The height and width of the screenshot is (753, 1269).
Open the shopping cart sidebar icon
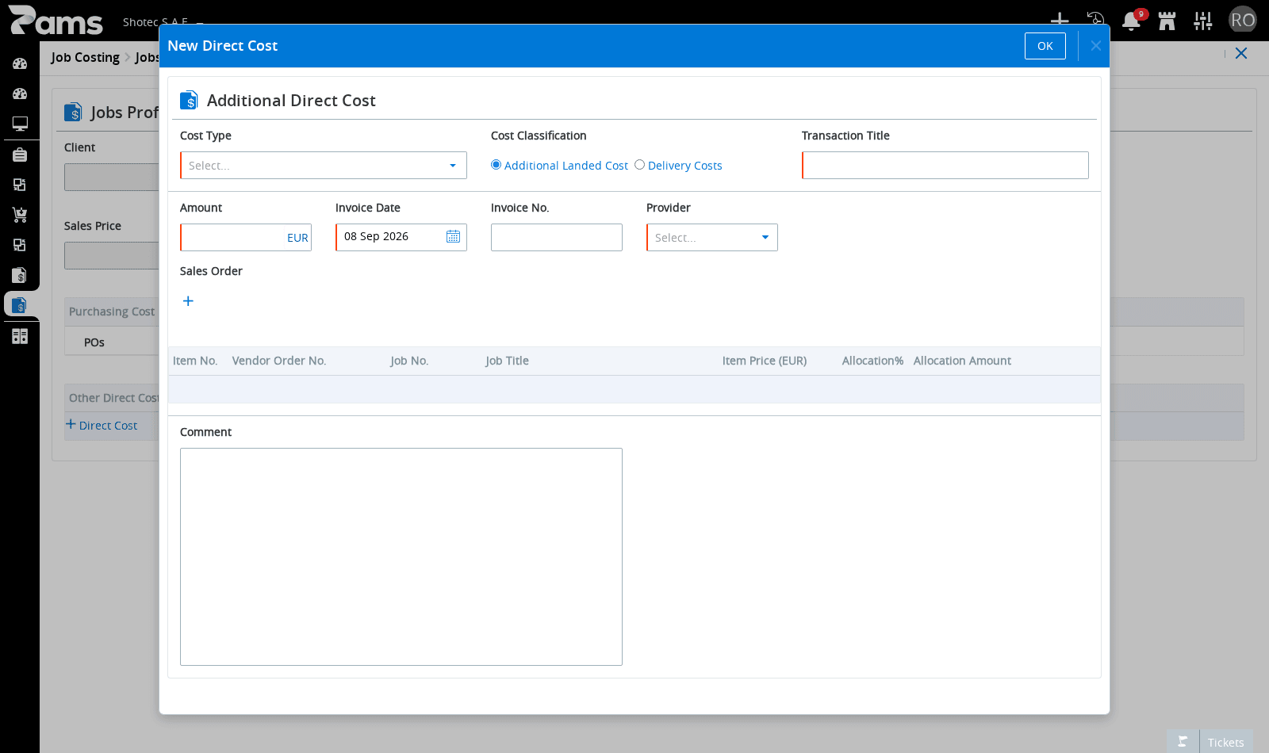tap(20, 215)
